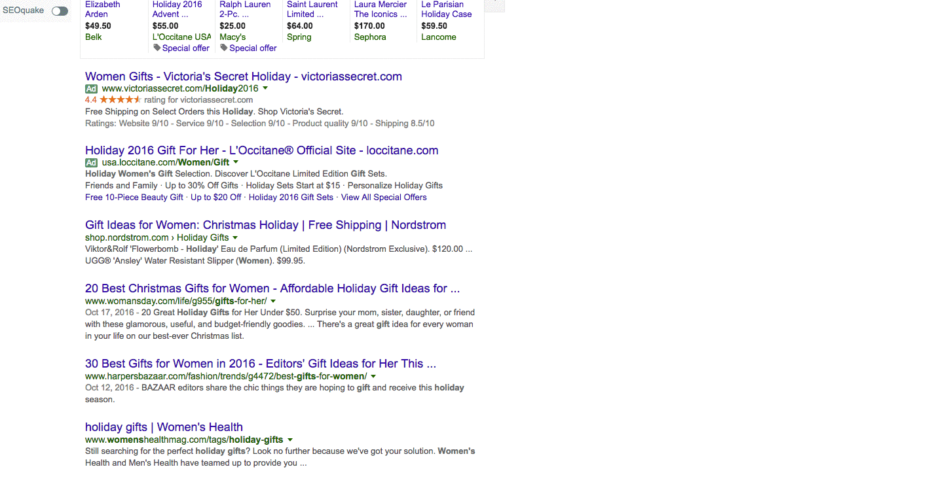Click the Ad badge beside usa.loccitane.com URL
Screen dimensions: 930x484
coord(91,162)
